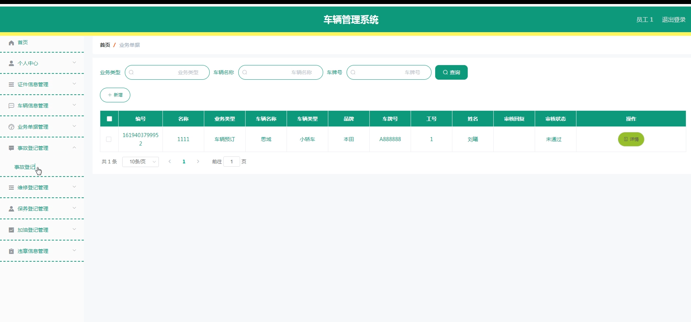691x322 pixels.
Task: Expand 维修登记管理 menu chevron
Action: tap(74, 187)
